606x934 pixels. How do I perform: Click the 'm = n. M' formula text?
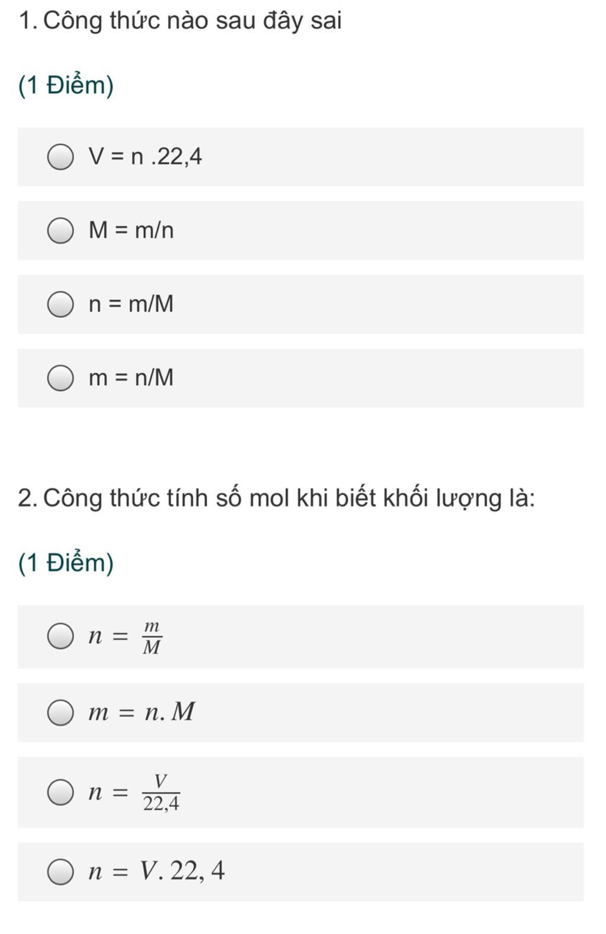(141, 711)
